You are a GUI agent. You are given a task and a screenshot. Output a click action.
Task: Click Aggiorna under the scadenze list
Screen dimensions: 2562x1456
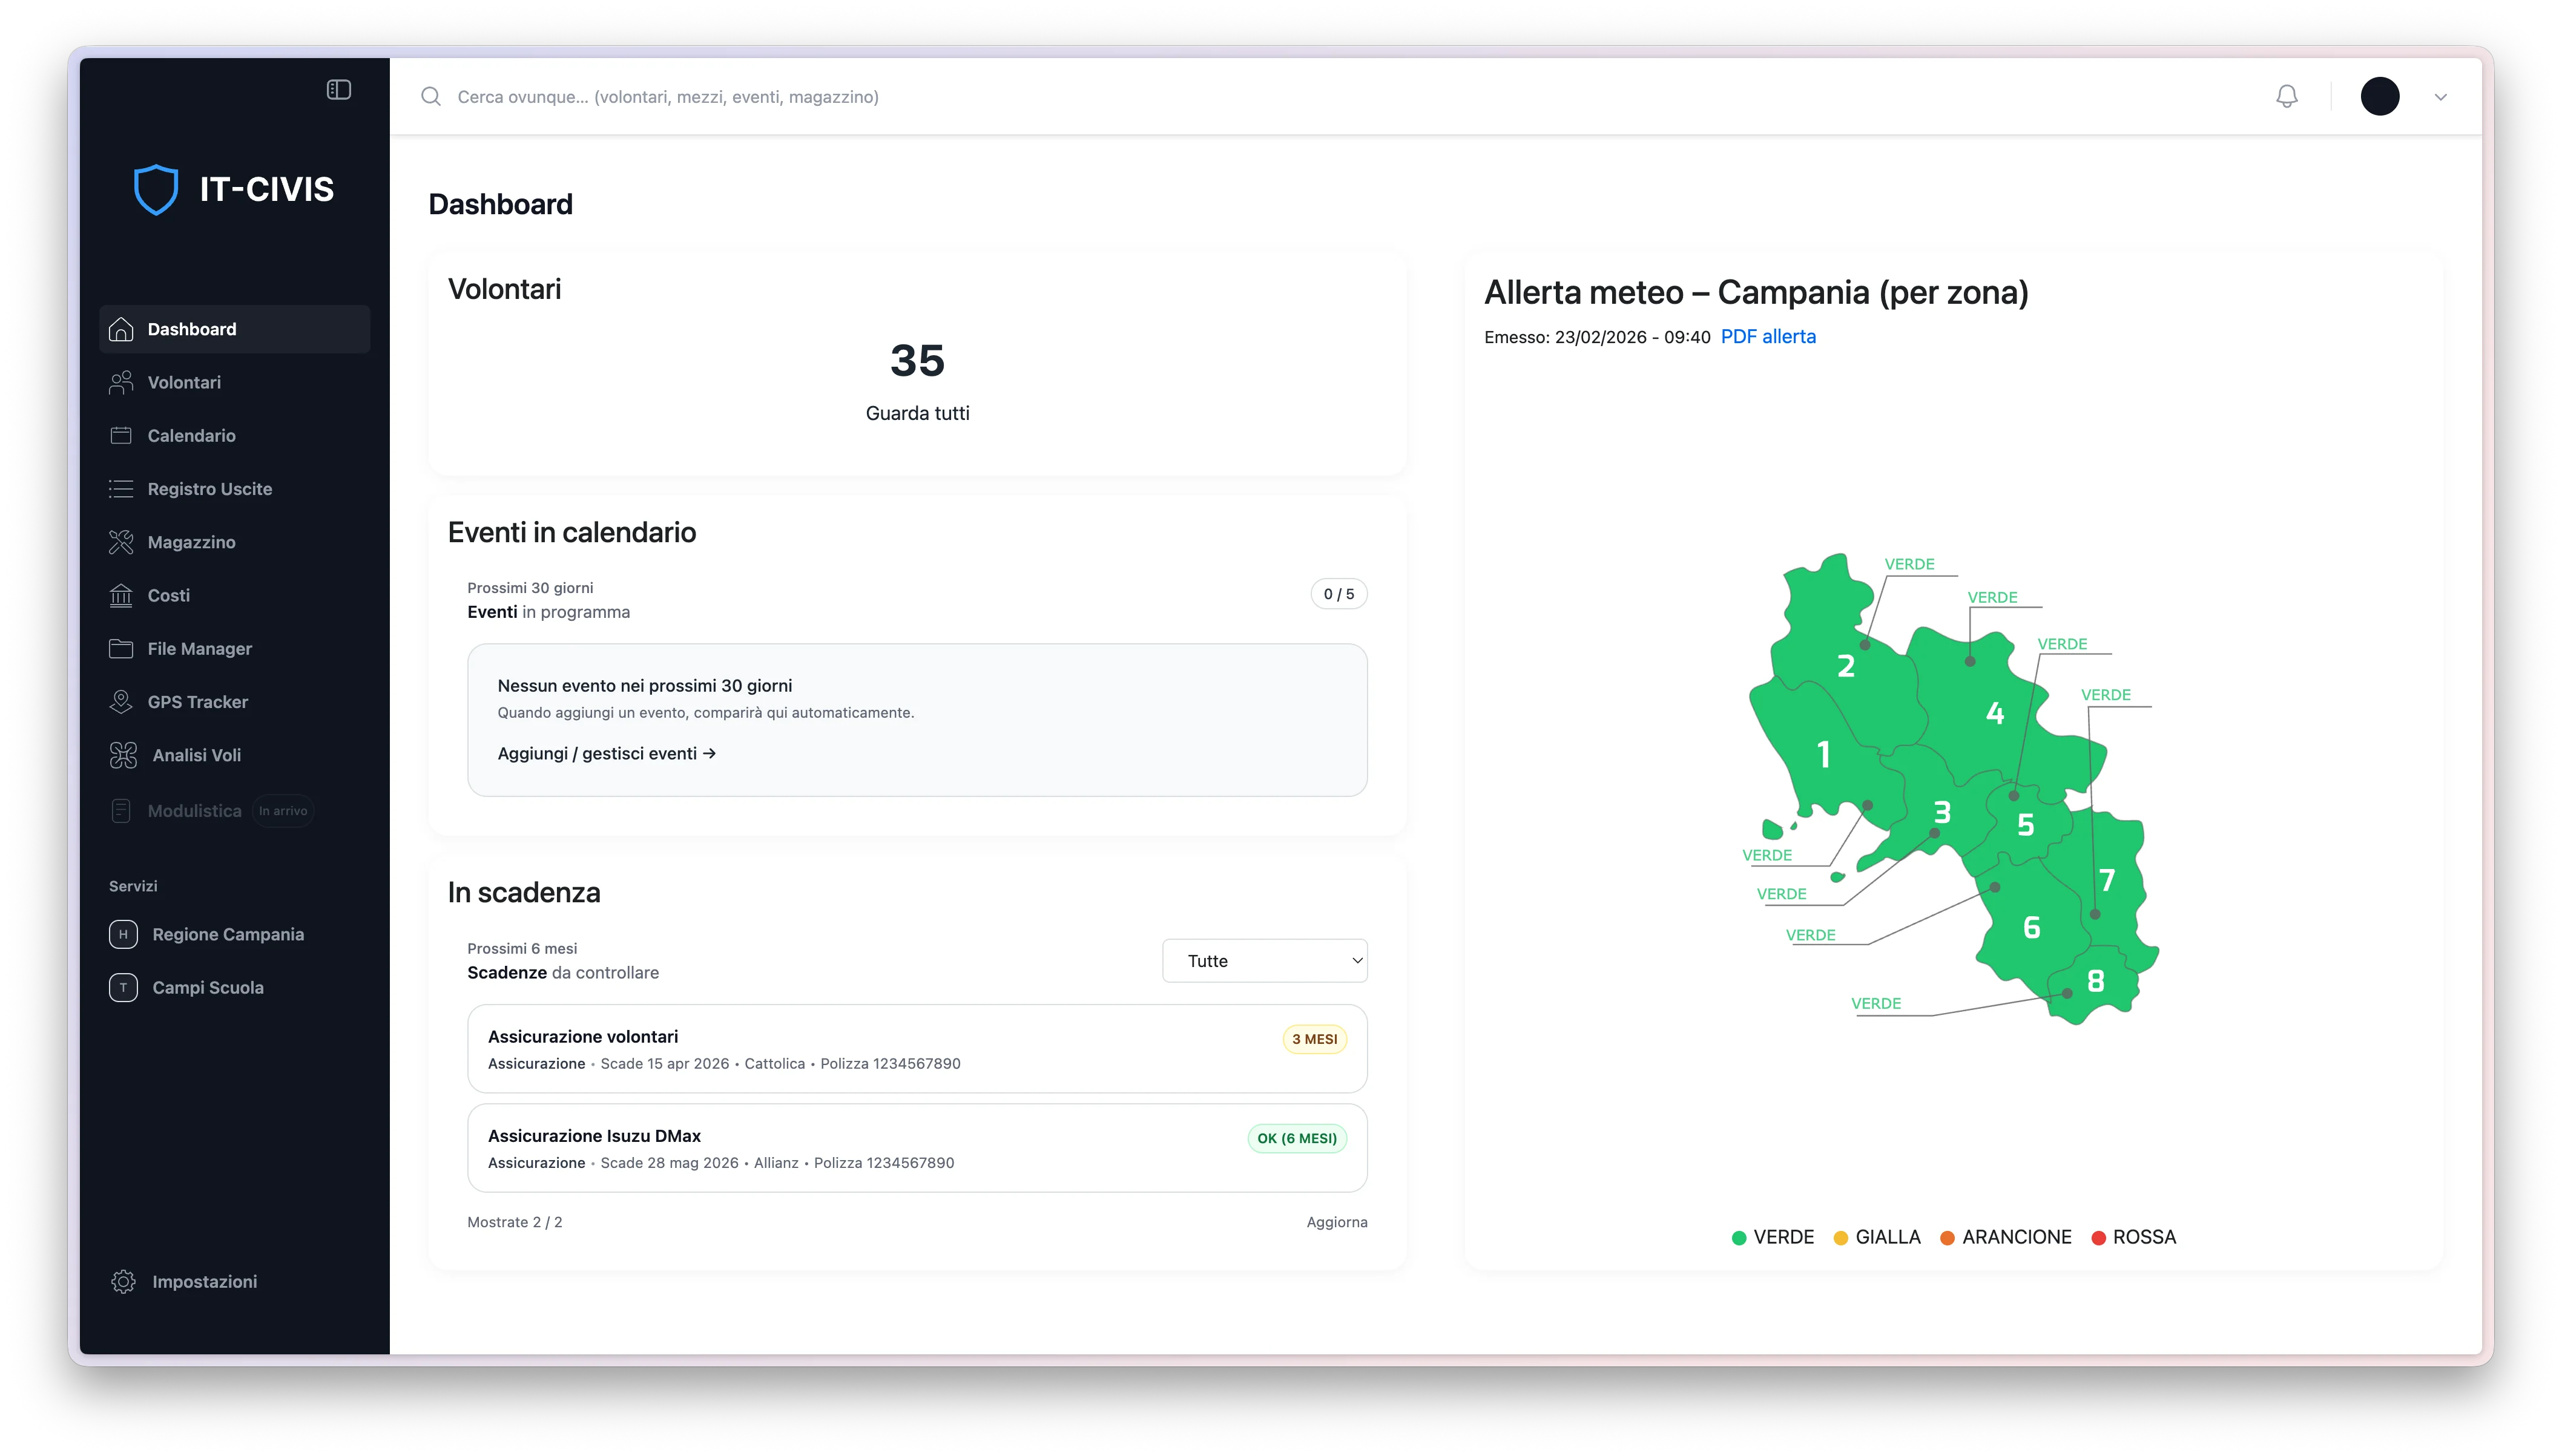tap(1337, 1222)
